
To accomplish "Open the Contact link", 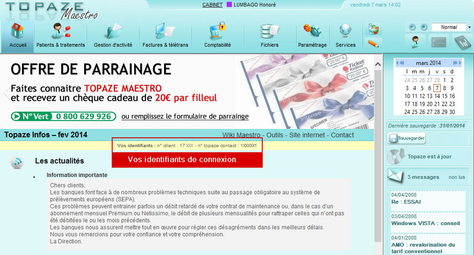I will pyautogui.click(x=342, y=135).
